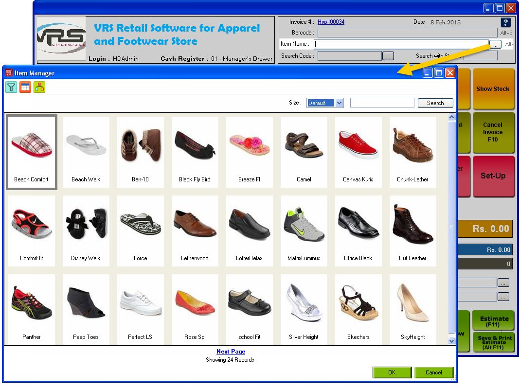Click Save & Print Estimate button
The height and width of the screenshot is (390, 519).
point(494,342)
